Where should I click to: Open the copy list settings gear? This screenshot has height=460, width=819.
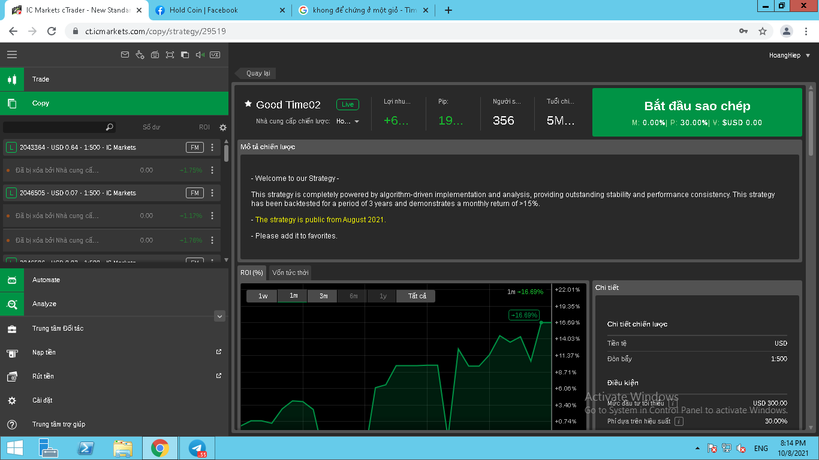point(223,128)
